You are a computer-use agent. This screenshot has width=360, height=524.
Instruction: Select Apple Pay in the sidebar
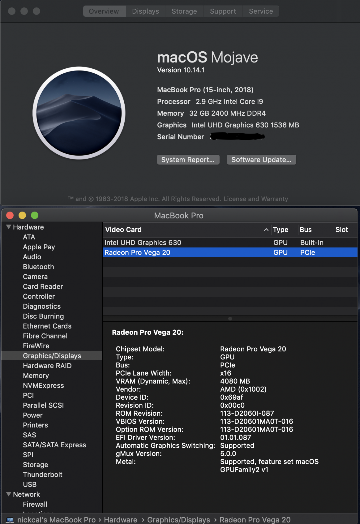39,247
